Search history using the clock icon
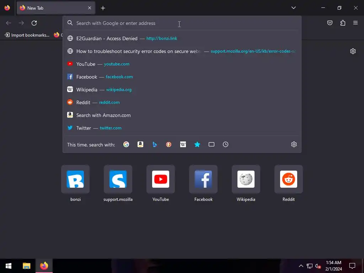This screenshot has width=364, height=273. [x=226, y=144]
